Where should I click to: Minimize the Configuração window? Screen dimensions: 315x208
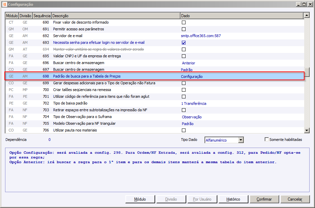pos(298,4)
